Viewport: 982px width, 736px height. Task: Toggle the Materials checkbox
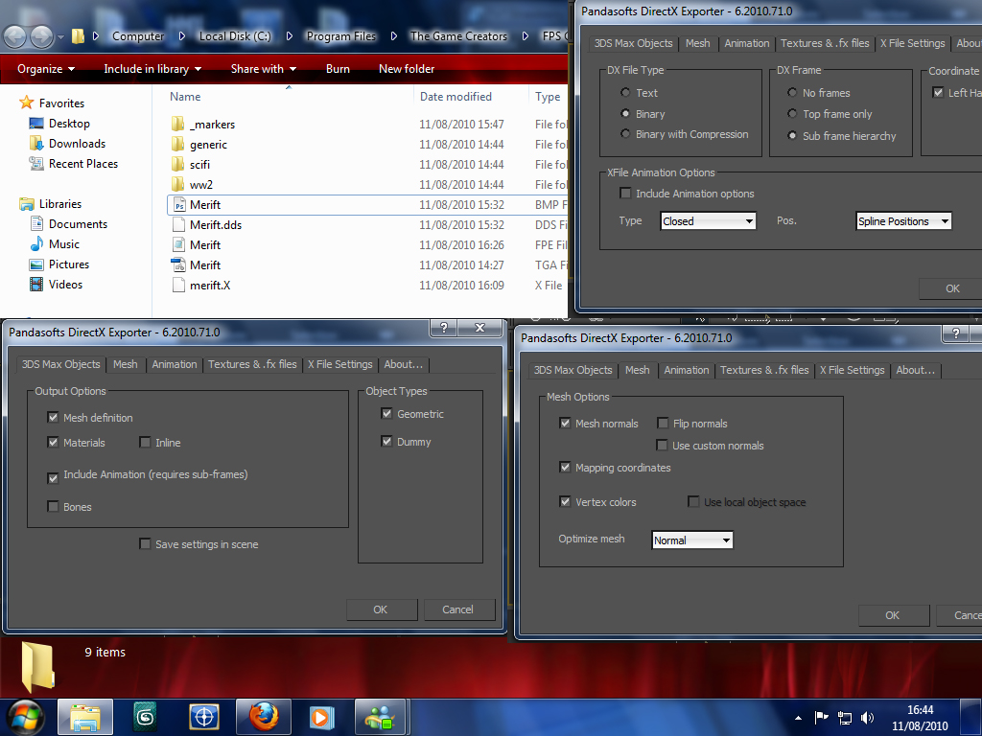[x=53, y=442]
